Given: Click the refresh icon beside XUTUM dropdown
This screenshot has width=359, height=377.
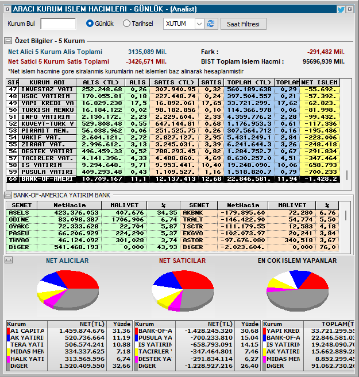Looking at the screenshot, I should pos(211,24).
